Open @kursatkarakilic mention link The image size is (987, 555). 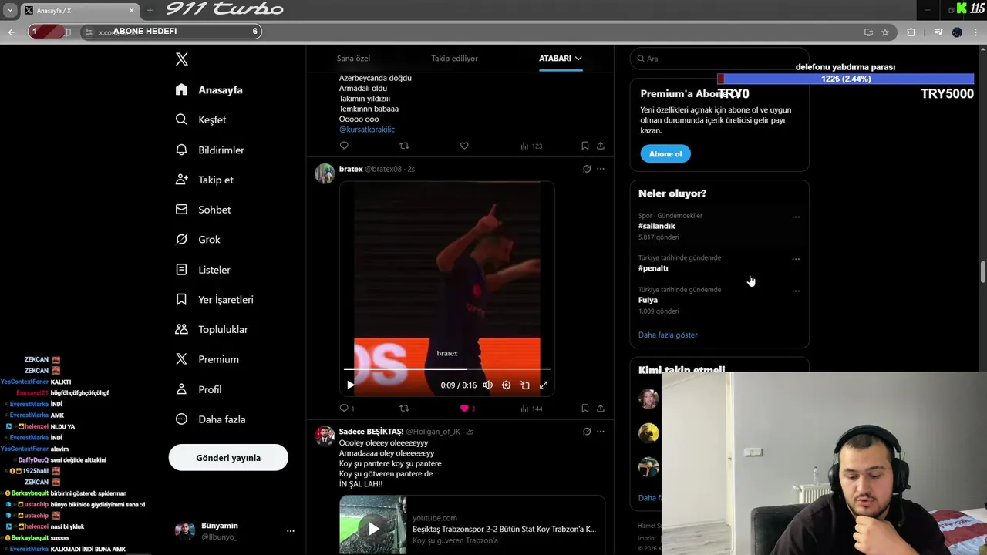[x=367, y=129]
